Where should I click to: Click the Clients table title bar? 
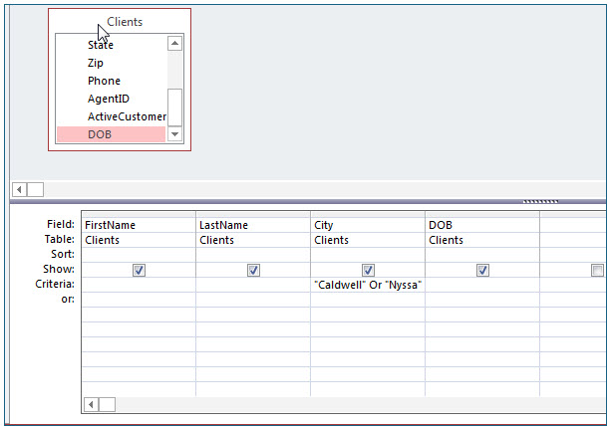coord(120,21)
